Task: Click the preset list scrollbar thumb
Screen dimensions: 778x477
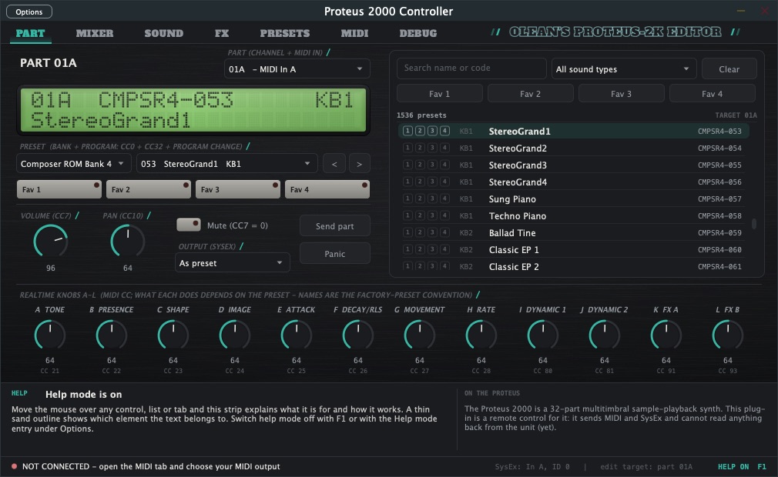Action: point(753,224)
